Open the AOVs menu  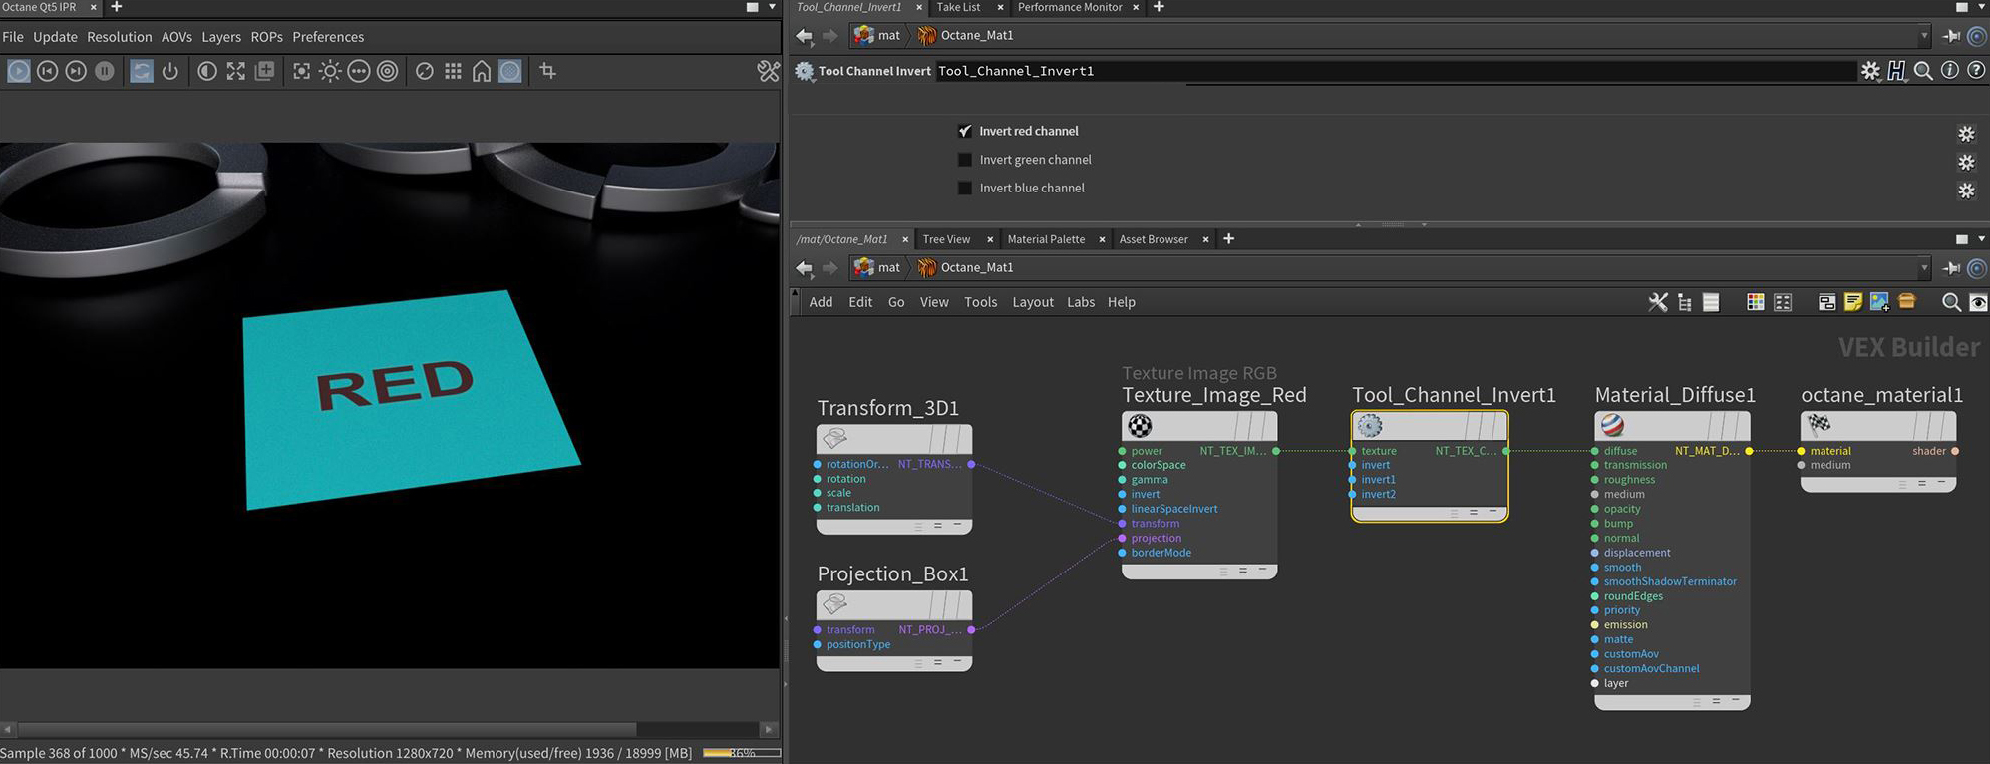176,37
